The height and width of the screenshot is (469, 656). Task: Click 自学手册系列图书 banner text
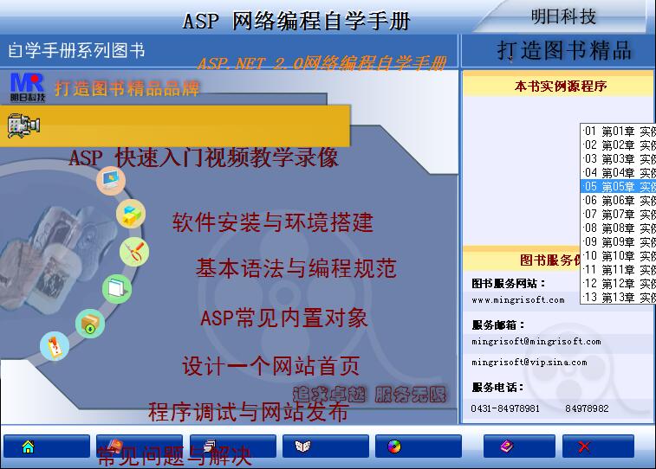point(76,50)
